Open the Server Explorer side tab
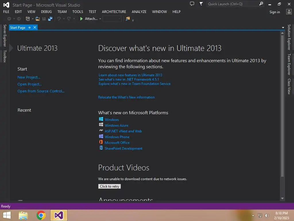The image size is (294, 221). pyautogui.click(x=5, y=35)
